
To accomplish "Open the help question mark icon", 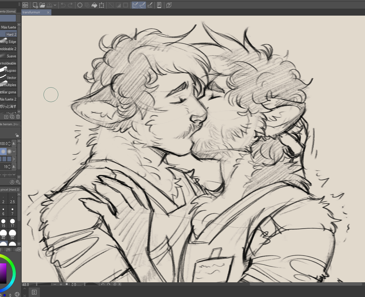I will tap(169, 5).
